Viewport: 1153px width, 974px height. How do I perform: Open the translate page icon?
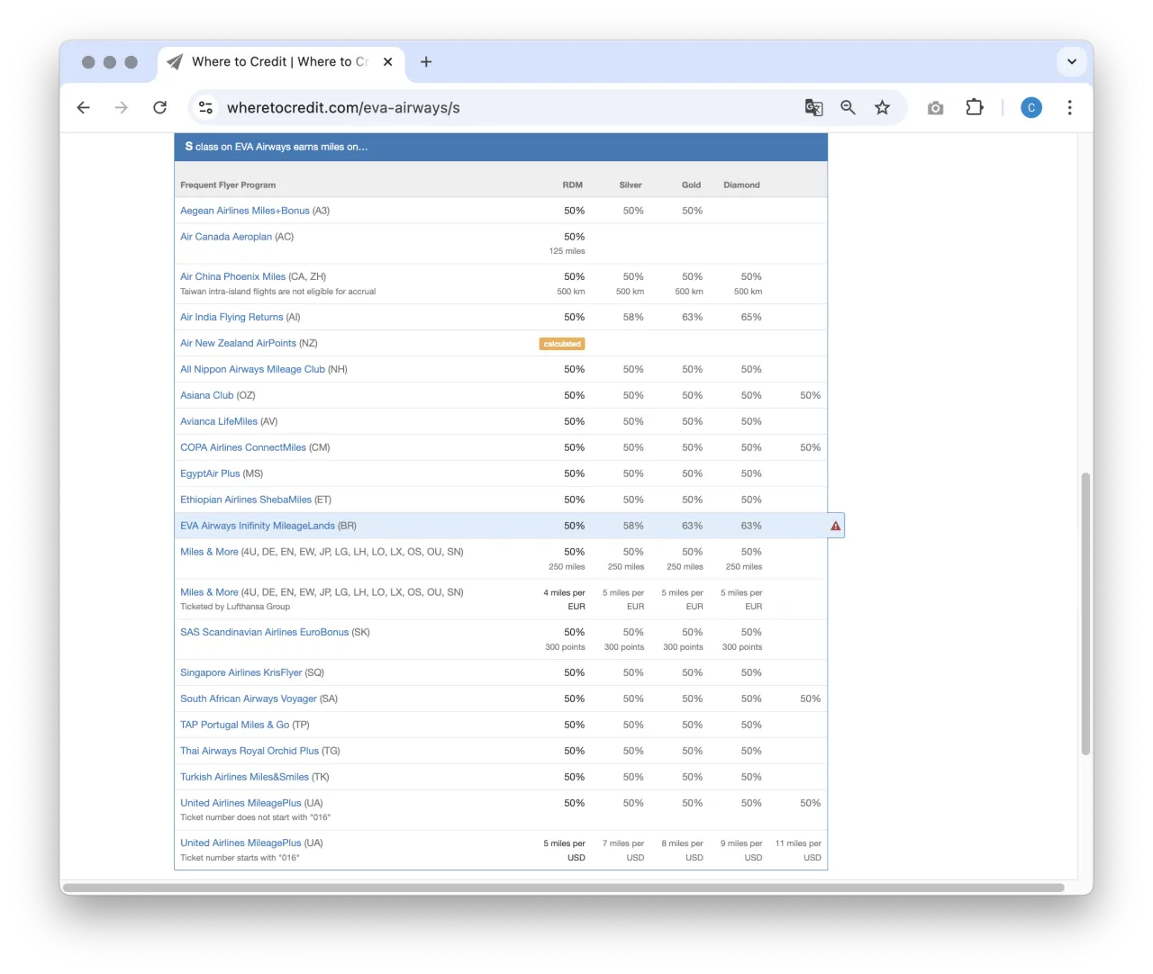(813, 108)
